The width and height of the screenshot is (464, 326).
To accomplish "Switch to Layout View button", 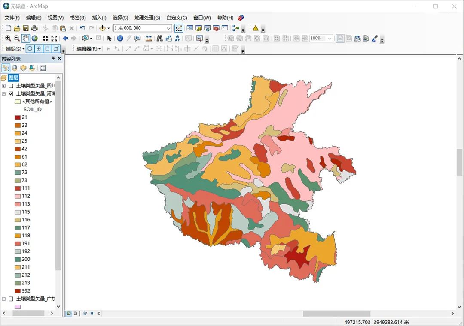I will pyautogui.click(x=75, y=313).
